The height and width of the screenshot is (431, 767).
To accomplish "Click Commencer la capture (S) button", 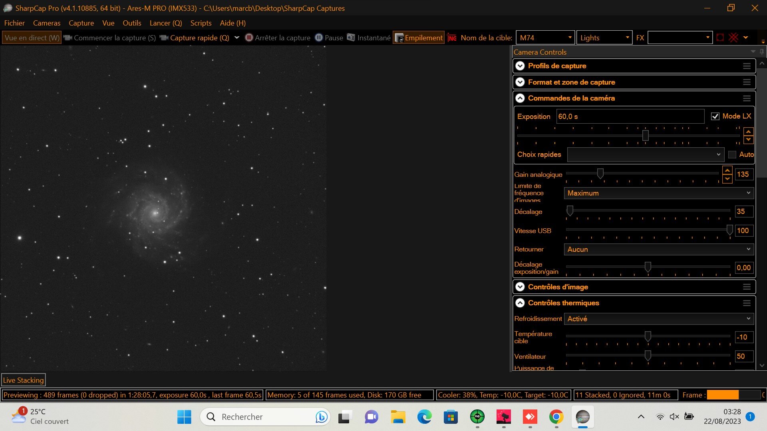I will [x=110, y=38].
